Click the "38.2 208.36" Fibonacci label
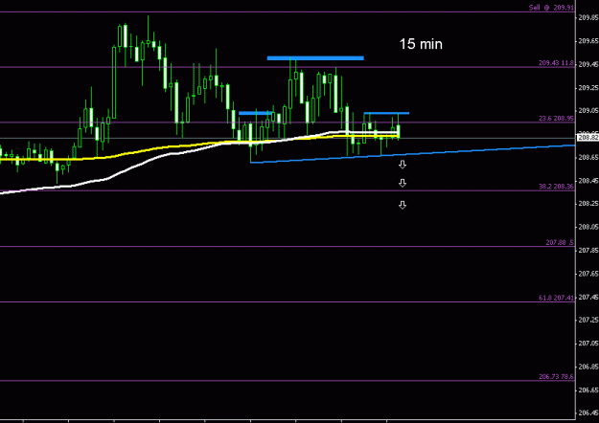This screenshot has height=423, width=599. tap(556, 187)
